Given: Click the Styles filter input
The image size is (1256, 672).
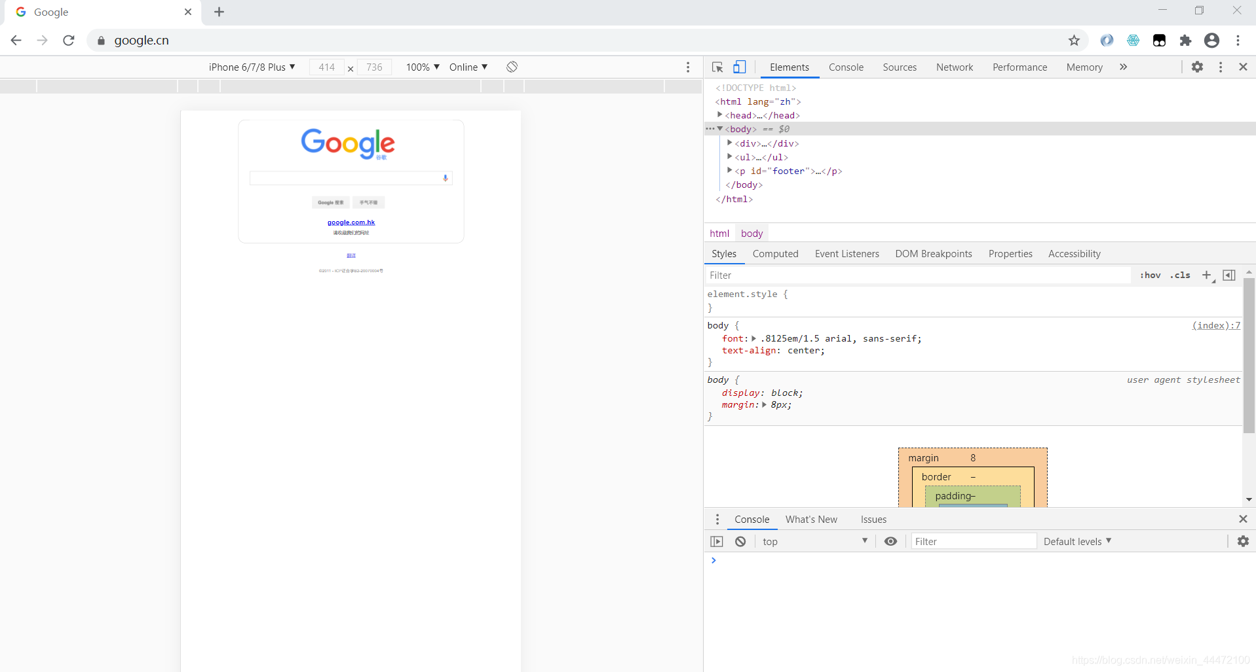Looking at the screenshot, I should pos(918,275).
